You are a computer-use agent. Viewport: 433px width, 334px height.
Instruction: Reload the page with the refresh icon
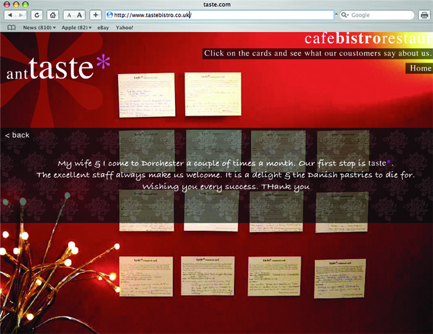(x=36, y=15)
